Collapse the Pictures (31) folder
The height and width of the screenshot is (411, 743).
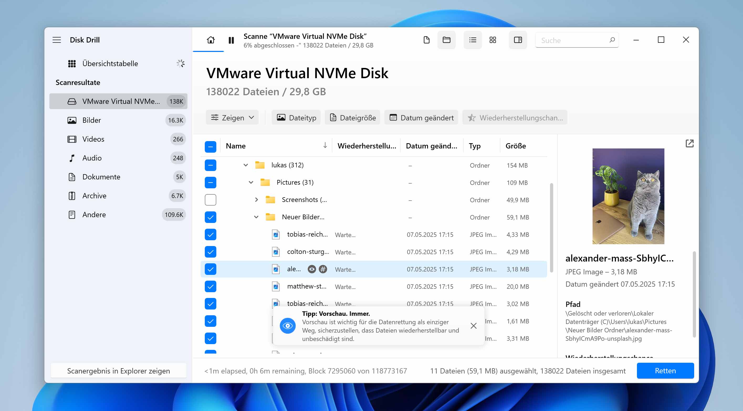pyautogui.click(x=251, y=183)
